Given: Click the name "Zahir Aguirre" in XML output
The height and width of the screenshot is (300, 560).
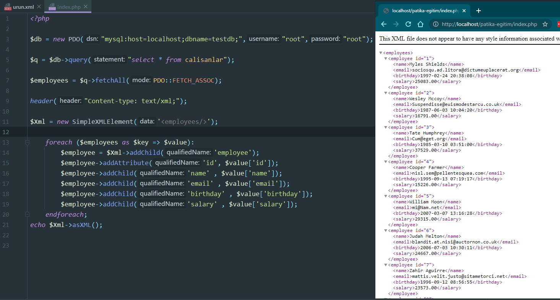Looking at the screenshot, I should (x=427, y=271).
